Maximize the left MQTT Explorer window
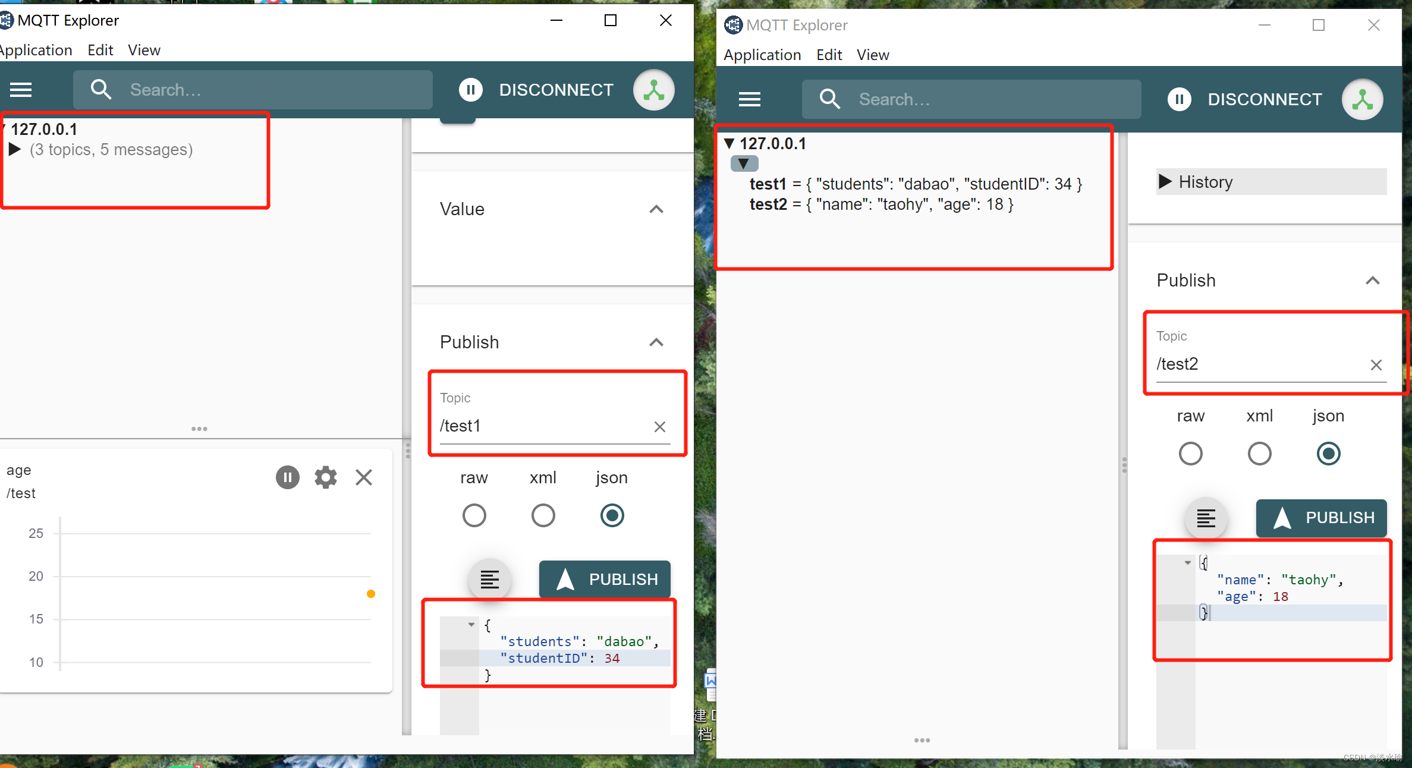 click(x=611, y=20)
